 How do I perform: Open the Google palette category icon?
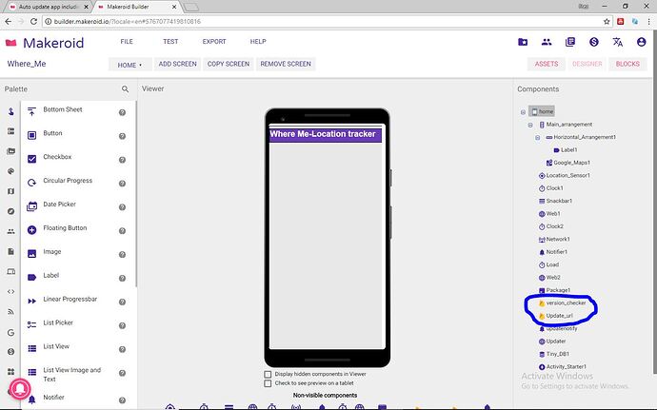[10, 333]
